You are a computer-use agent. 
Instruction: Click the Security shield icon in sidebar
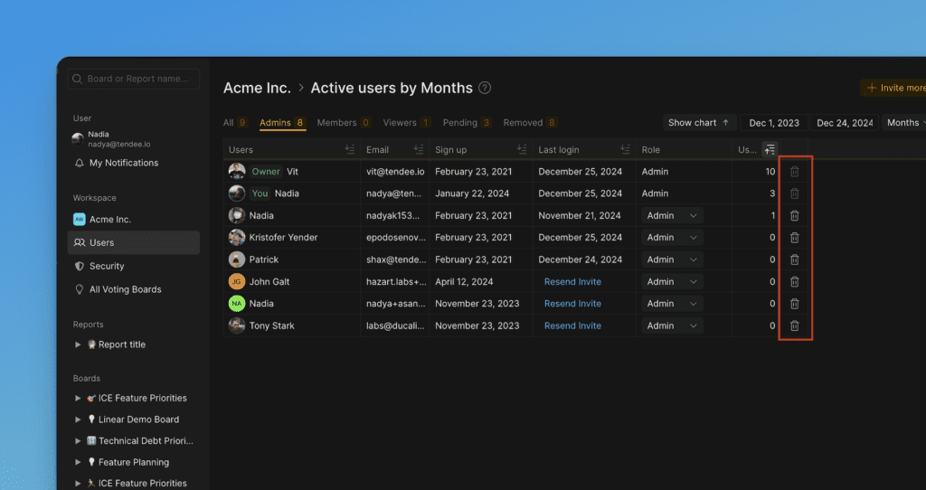click(x=80, y=266)
